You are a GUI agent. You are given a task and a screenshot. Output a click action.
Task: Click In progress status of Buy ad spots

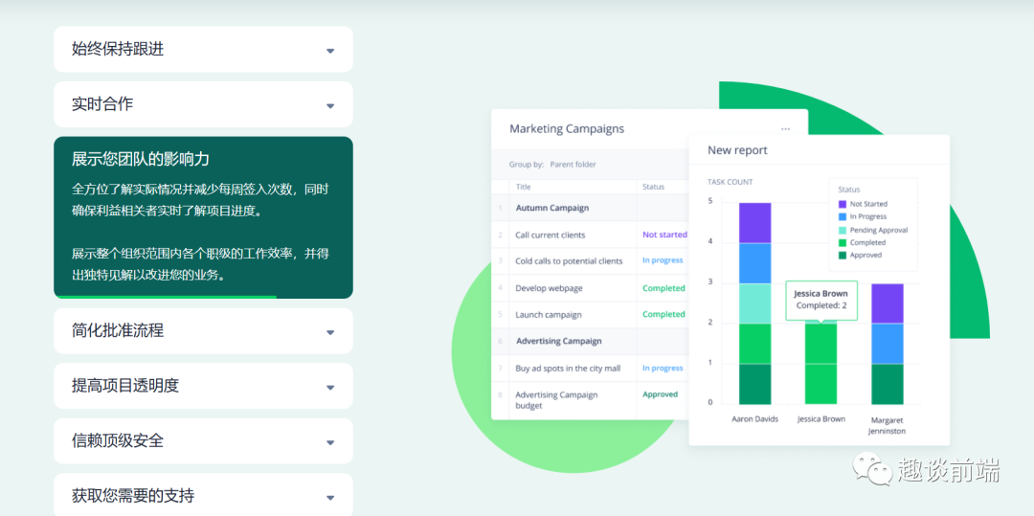point(663,369)
